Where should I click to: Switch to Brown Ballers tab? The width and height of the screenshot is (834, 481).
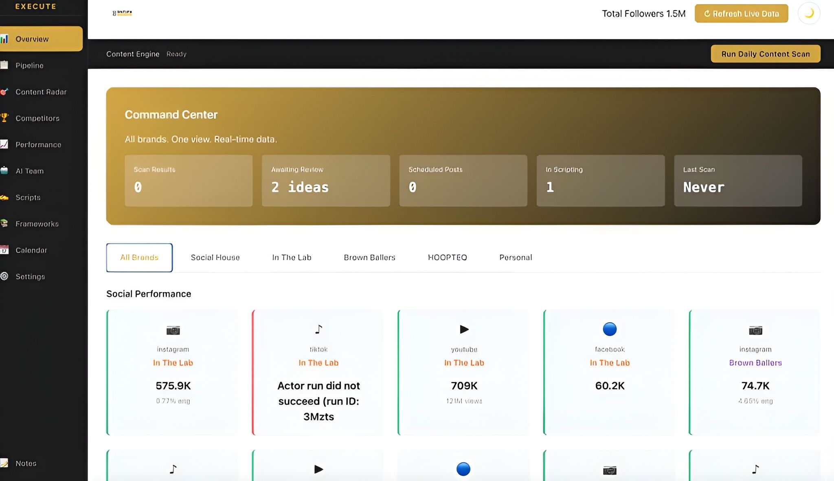[x=369, y=258]
